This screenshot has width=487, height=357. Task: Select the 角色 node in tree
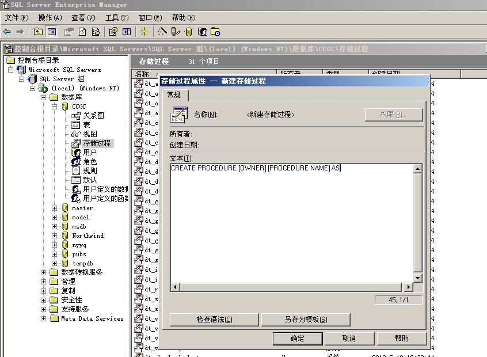[x=90, y=162]
